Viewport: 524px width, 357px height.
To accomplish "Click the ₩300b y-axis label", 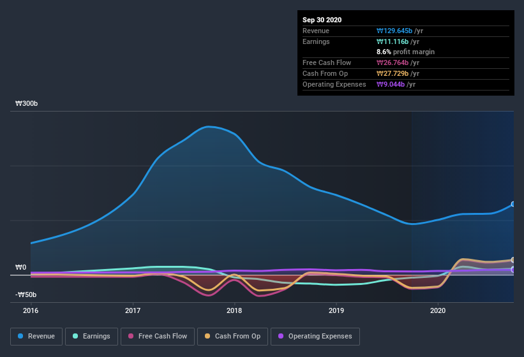I will pyautogui.click(x=26, y=103).
